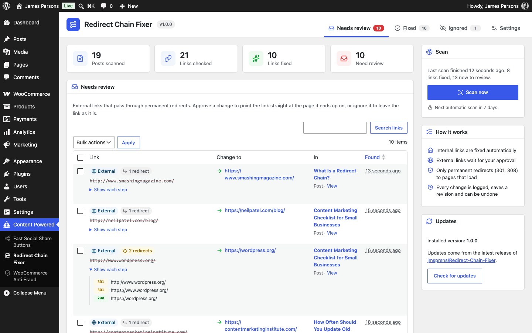Image resolution: width=532 pixels, height=333 pixels.
Task: Open the What Is a Redirect Chain? post link
Action: point(335,174)
